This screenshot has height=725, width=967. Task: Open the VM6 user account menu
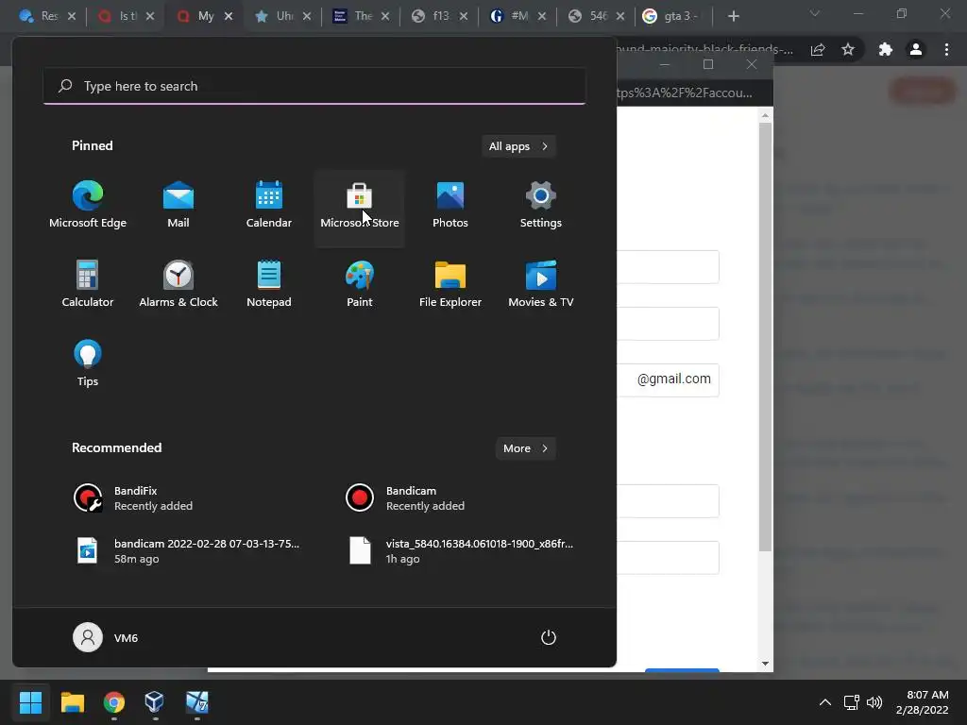point(106,637)
